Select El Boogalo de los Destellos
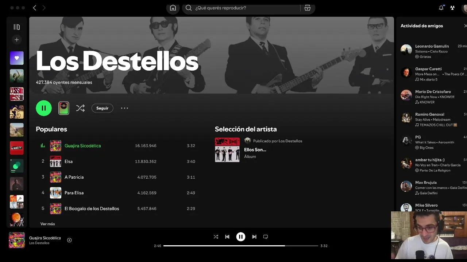Viewport: 467px width, 262px height. point(92,209)
